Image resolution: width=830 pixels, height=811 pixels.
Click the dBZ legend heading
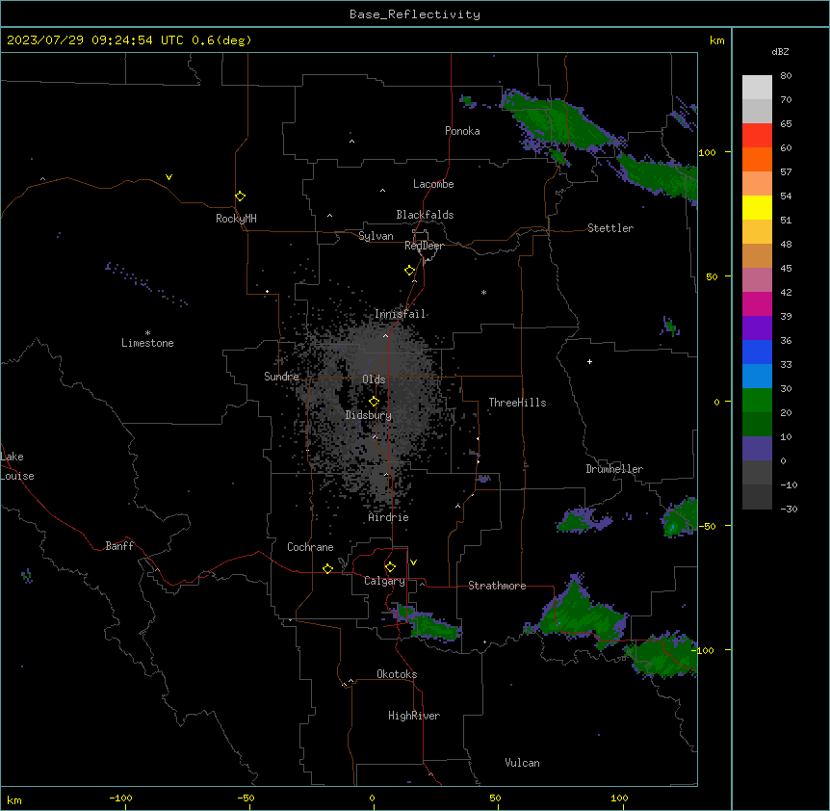[780, 51]
